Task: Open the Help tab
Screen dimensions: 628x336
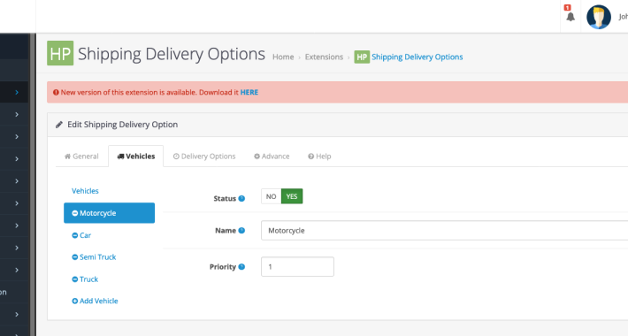Action: (x=319, y=157)
